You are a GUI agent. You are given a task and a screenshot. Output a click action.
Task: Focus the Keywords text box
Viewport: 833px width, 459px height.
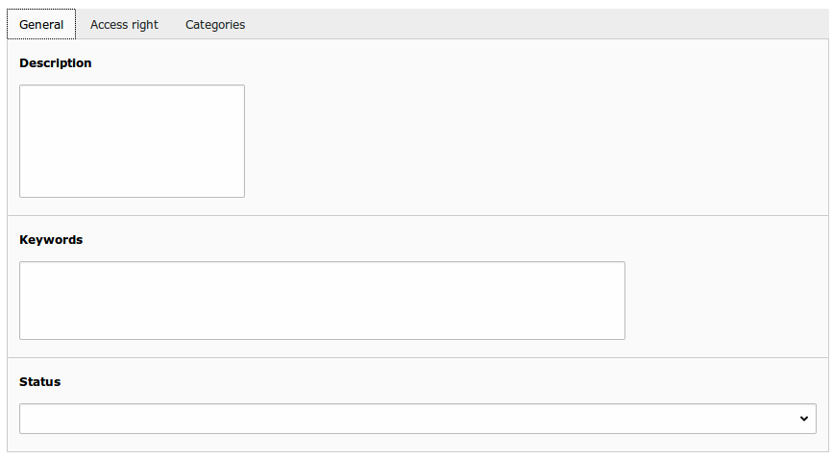point(322,301)
